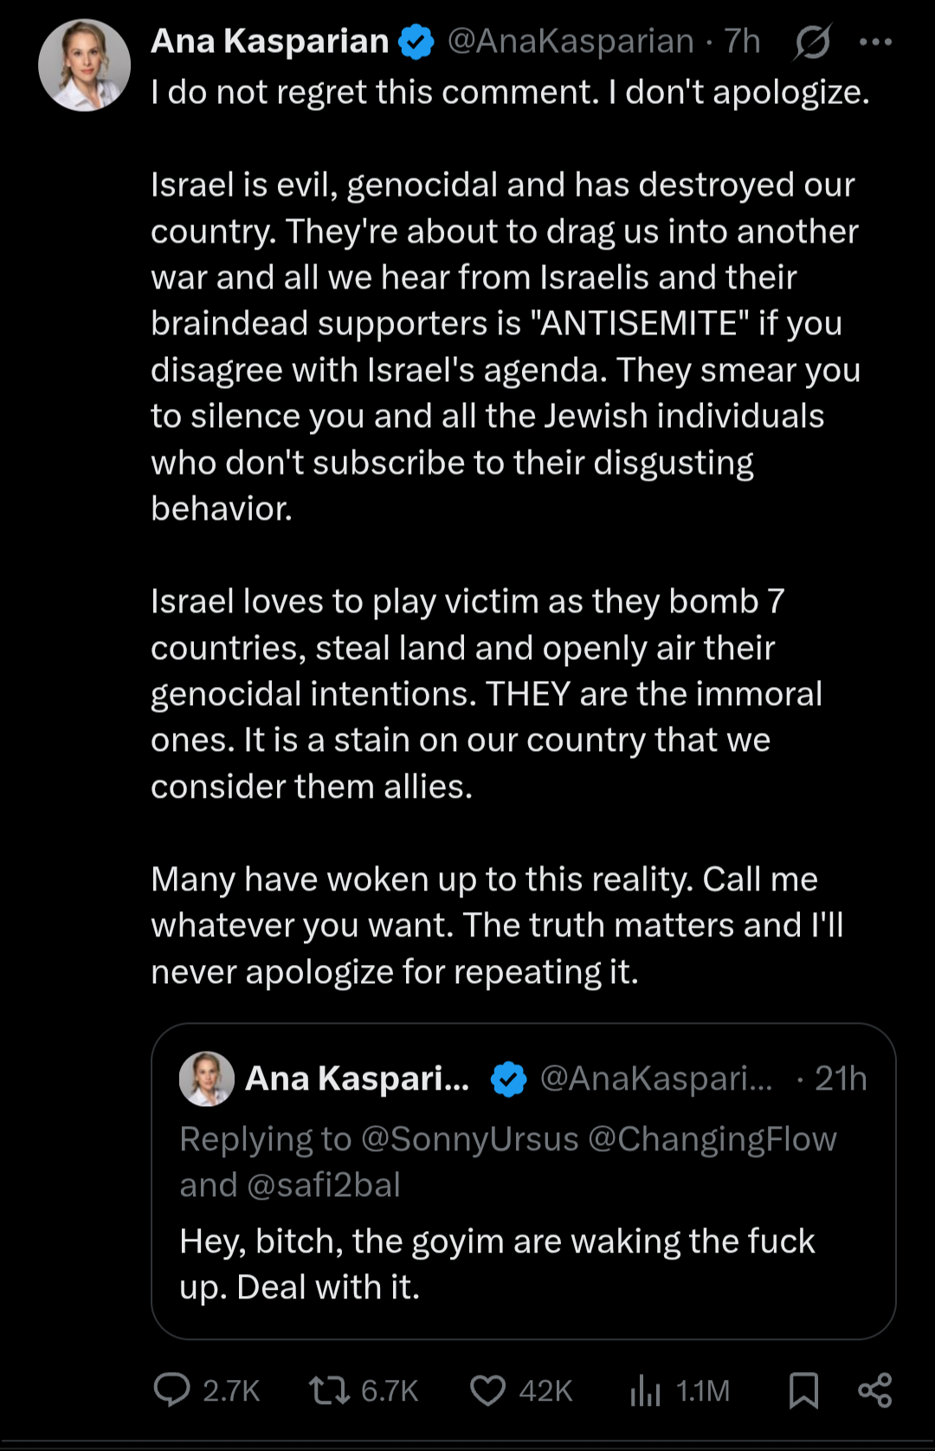This screenshot has height=1451, width=935.
Task: Open the @AnaKasparian handle in main post
Action: coord(571,42)
